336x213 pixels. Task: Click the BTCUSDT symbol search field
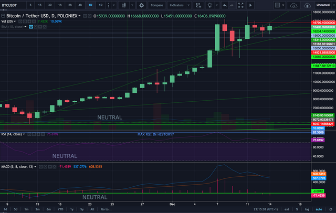pyautogui.click(x=13, y=5)
